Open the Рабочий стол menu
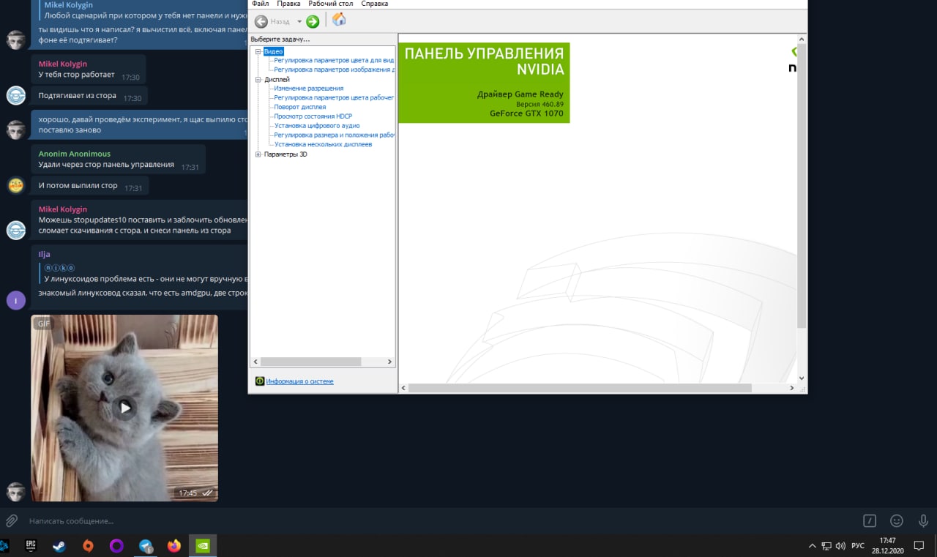Image resolution: width=937 pixels, height=557 pixels. tap(331, 4)
